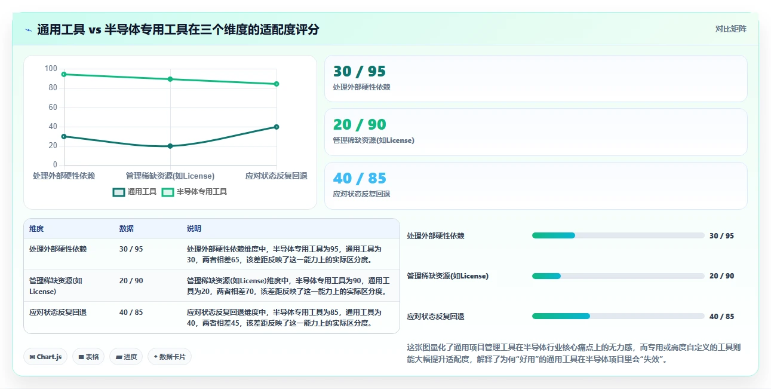Viewport: 771px width, 389px height.
Task: Click the icon inside the 进度 chip
Action: click(x=119, y=357)
